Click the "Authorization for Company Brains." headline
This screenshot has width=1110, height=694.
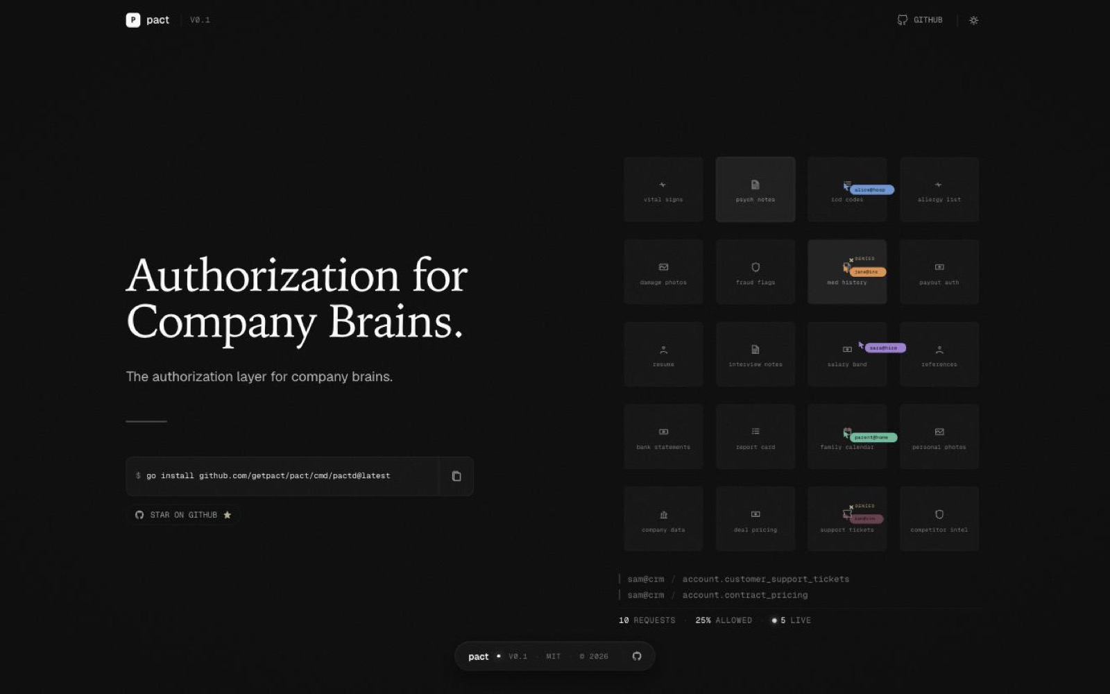297,299
